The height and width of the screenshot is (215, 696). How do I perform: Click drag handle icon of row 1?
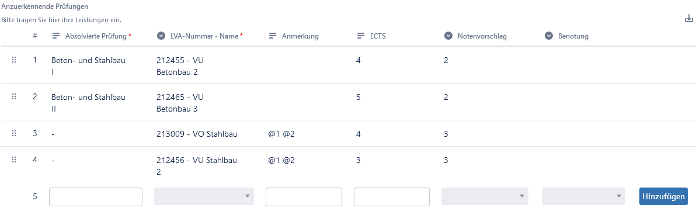coord(14,60)
